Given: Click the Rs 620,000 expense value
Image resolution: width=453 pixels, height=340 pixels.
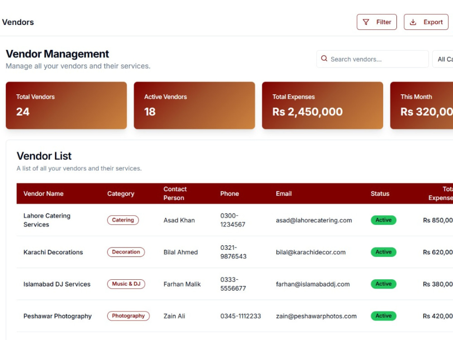Looking at the screenshot, I should [x=438, y=252].
